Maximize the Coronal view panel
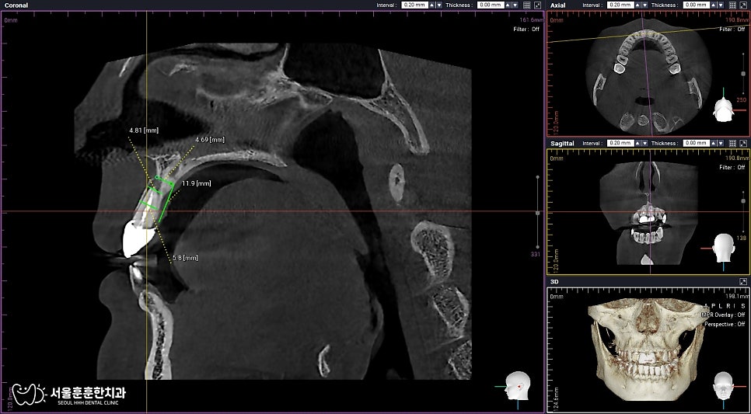Viewport: 751px width, 414px height. tap(537, 5)
